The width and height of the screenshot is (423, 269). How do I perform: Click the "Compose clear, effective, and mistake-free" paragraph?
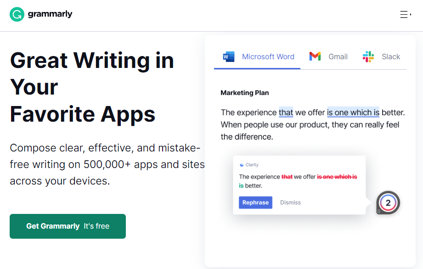click(x=107, y=164)
